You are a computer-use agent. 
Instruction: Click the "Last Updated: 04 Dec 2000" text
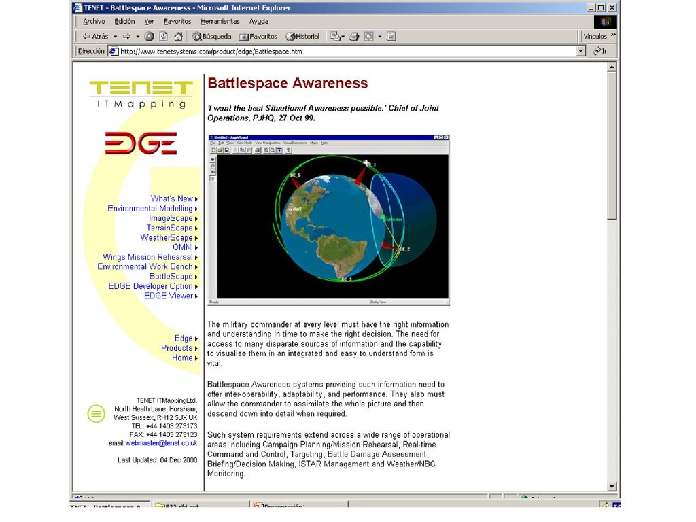[157, 460]
